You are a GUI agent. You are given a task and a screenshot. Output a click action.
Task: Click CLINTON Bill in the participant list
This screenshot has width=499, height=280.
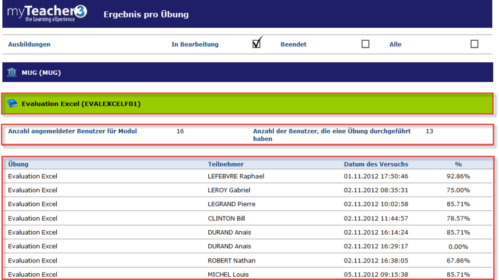coord(227,218)
